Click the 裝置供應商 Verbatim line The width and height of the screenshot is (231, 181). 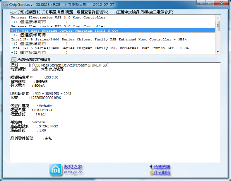31,106
